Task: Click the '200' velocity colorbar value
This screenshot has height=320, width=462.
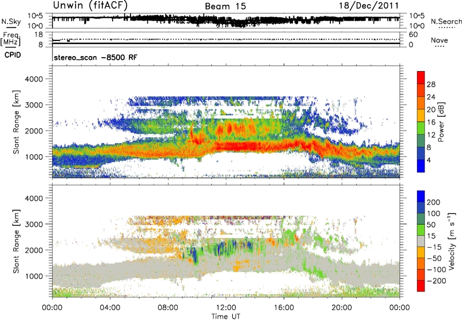Action: (x=434, y=202)
